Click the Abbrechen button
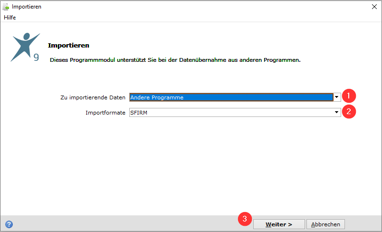 pos(325,224)
